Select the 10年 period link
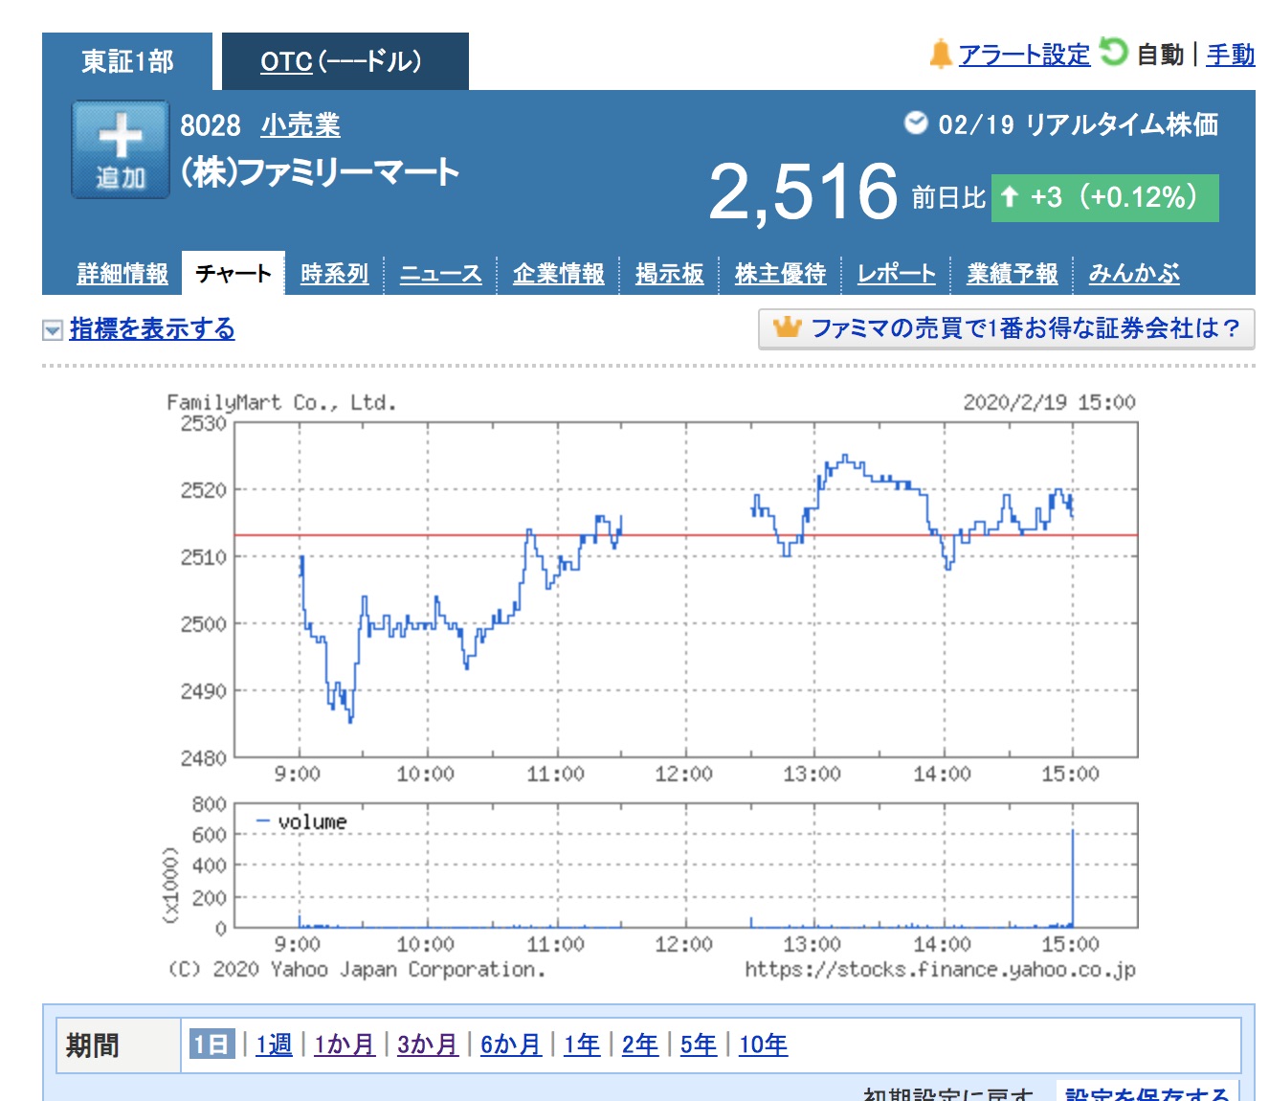 pyautogui.click(x=764, y=1045)
